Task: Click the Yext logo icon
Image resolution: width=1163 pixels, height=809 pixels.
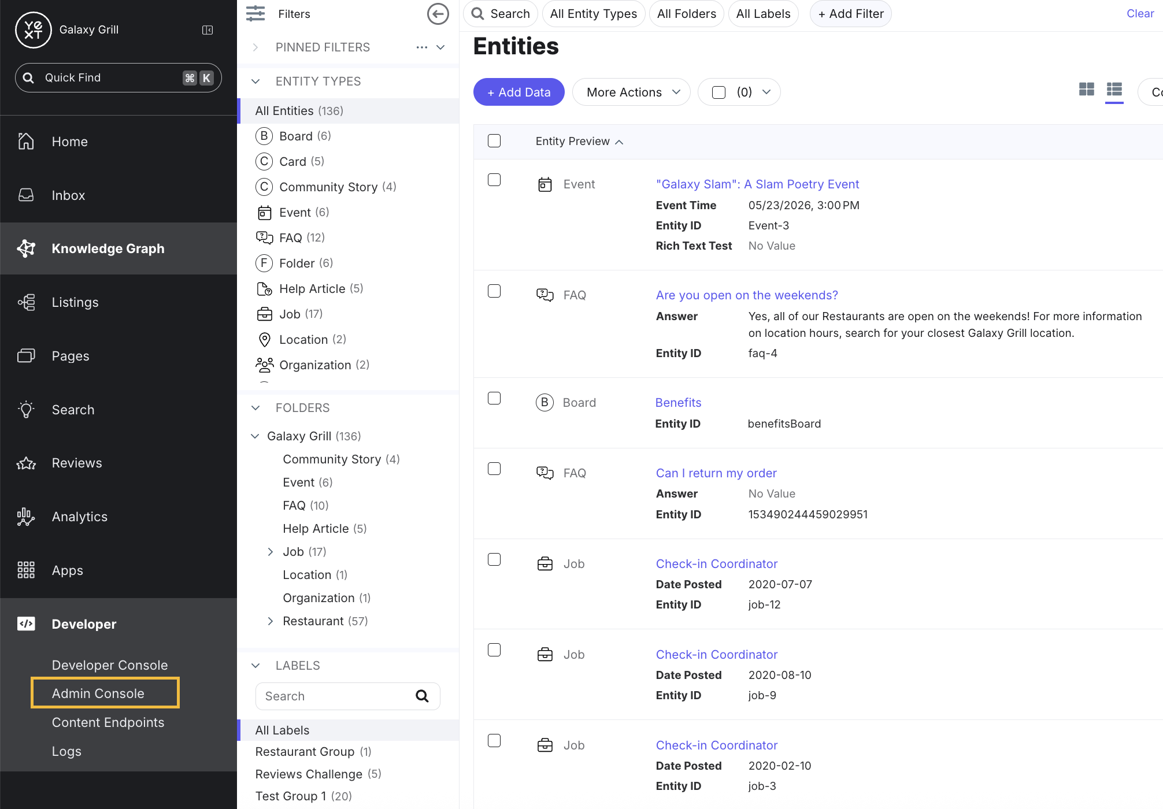Action: 33,29
